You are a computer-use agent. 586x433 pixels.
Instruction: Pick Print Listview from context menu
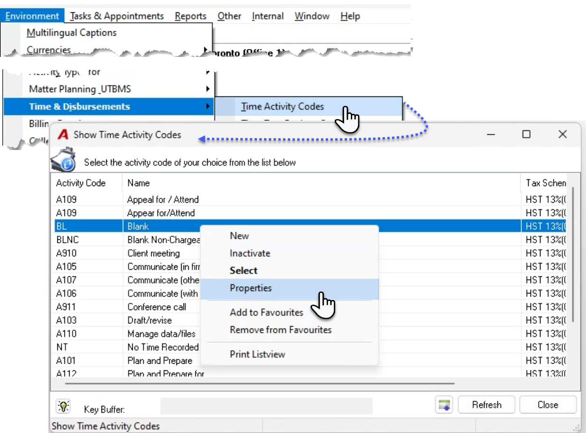(x=257, y=354)
